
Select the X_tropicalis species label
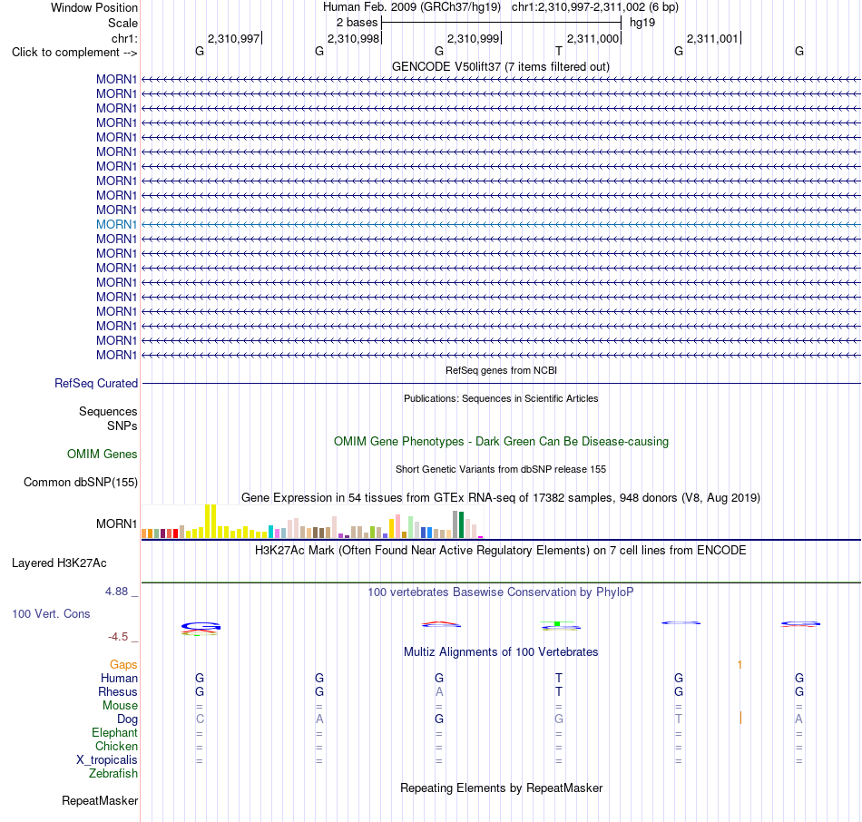(107, 760)
